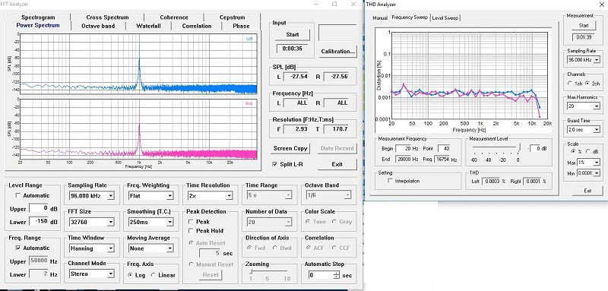This screenshot has width=608, height=291.
Task: Click the Automatic Stop spinner arrows
Action: (336, 275)
